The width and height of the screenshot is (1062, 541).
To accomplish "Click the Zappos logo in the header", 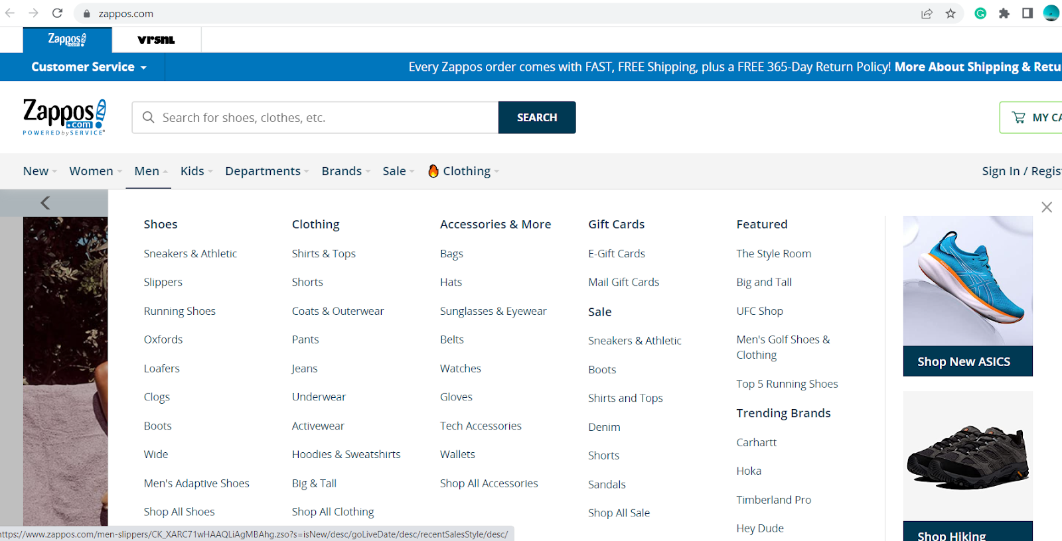I will 64,117.
